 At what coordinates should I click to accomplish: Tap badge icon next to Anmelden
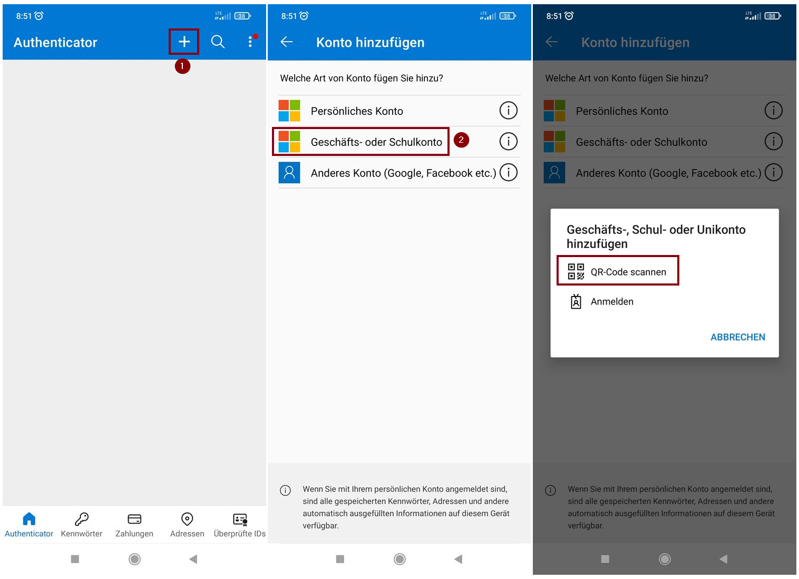coord(576,301)
